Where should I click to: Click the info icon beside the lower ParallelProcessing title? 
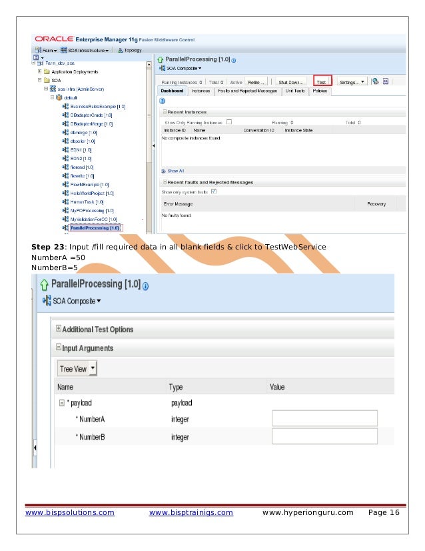click(x=146, y=286)
